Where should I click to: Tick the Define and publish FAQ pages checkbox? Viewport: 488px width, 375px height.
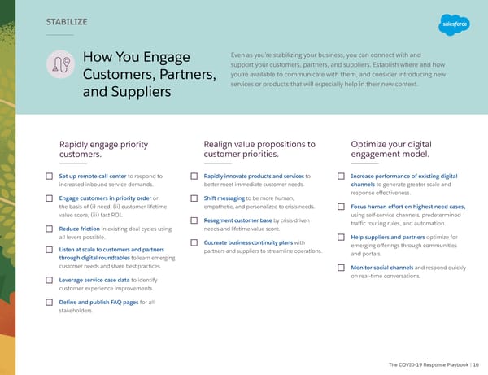[50, 303]
